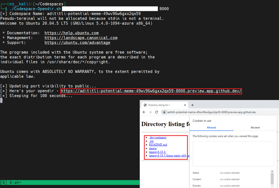Open the .devcontainer/ directory link
The width and height of the screenshot is (279, 188).
(157, 138)
